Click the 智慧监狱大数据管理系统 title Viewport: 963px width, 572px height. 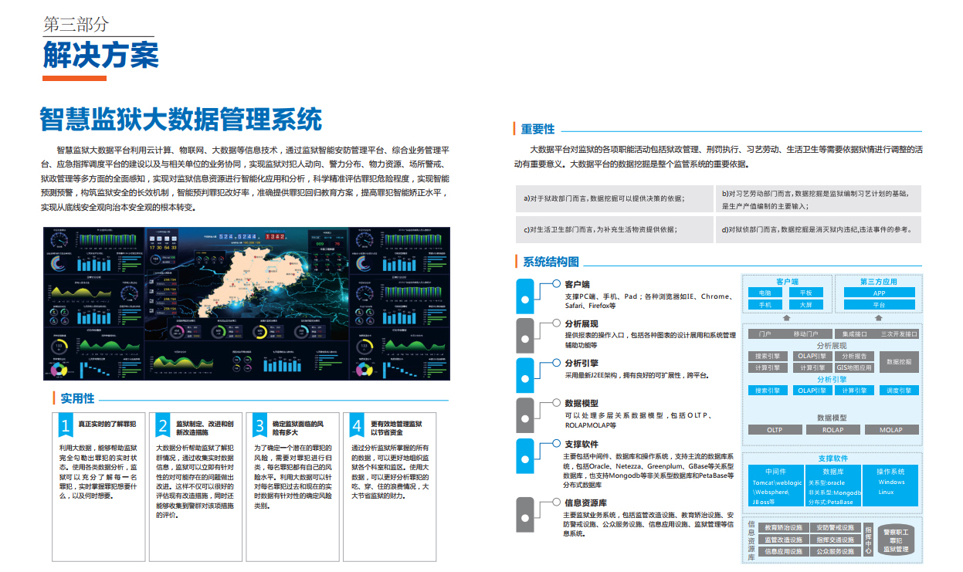pyautogui.click(x=181, y=120)
